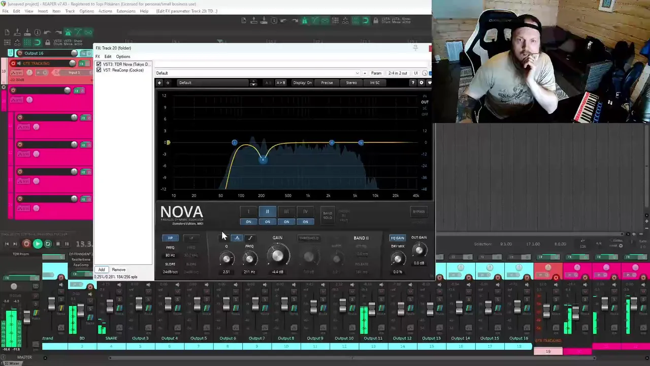
Task: Open FX chain of GTR TRACKING track
Action: tap(81, 64)
